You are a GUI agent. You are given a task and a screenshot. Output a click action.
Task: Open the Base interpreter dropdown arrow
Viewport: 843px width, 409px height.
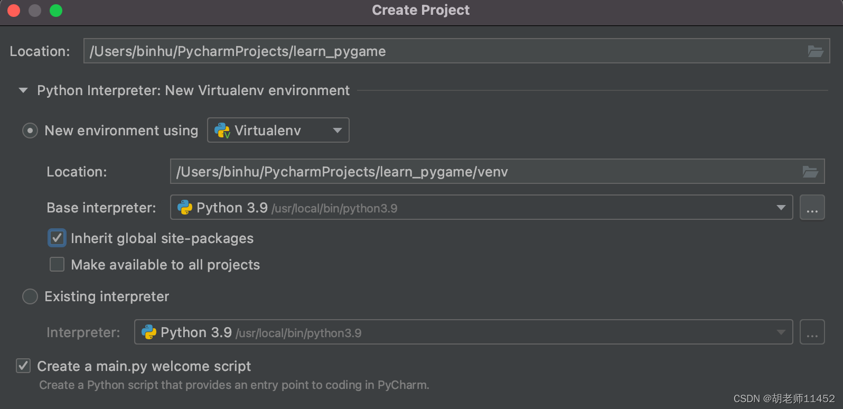point(781,208)
